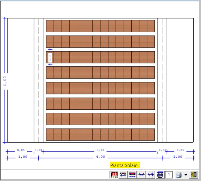Click the vertical 4,00 dimension text
The width and height of the screenshot is (201, 181).
pyautogui.click(x=5, y=81)
